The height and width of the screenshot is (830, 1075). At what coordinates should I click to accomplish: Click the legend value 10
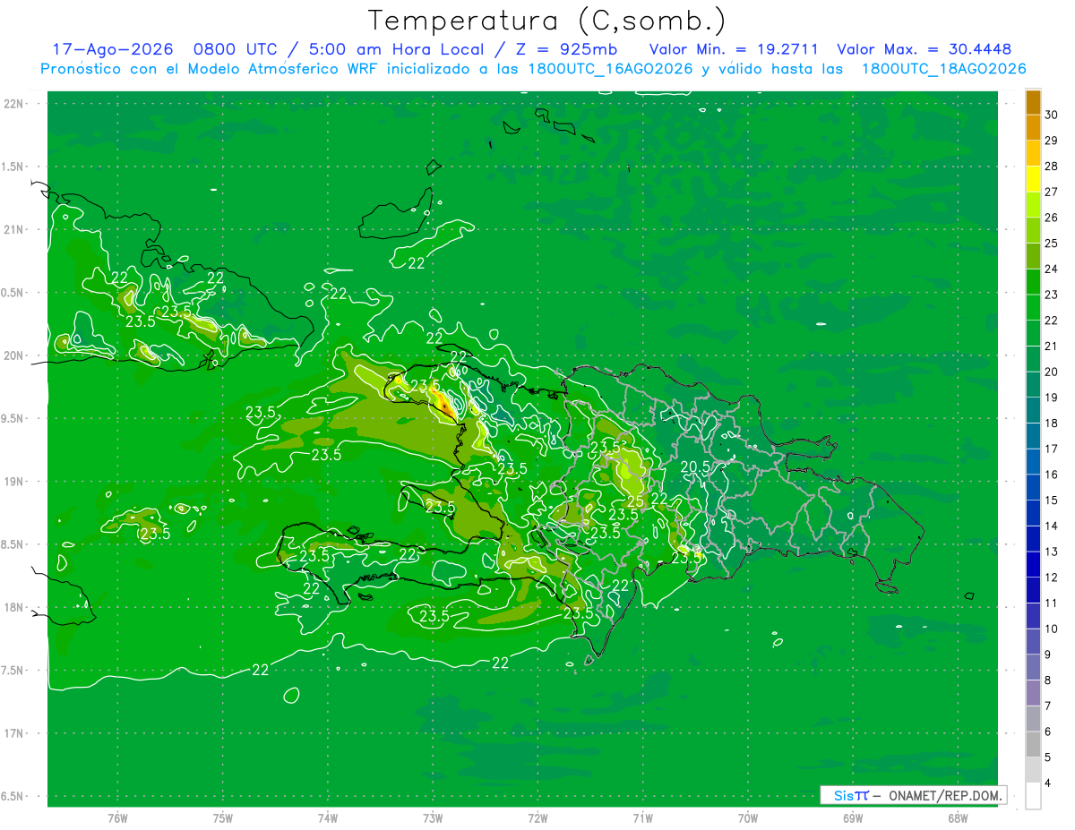pyautogui.click(x=1051, y=629)
